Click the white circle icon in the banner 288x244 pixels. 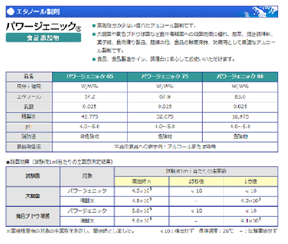point(11,11)
